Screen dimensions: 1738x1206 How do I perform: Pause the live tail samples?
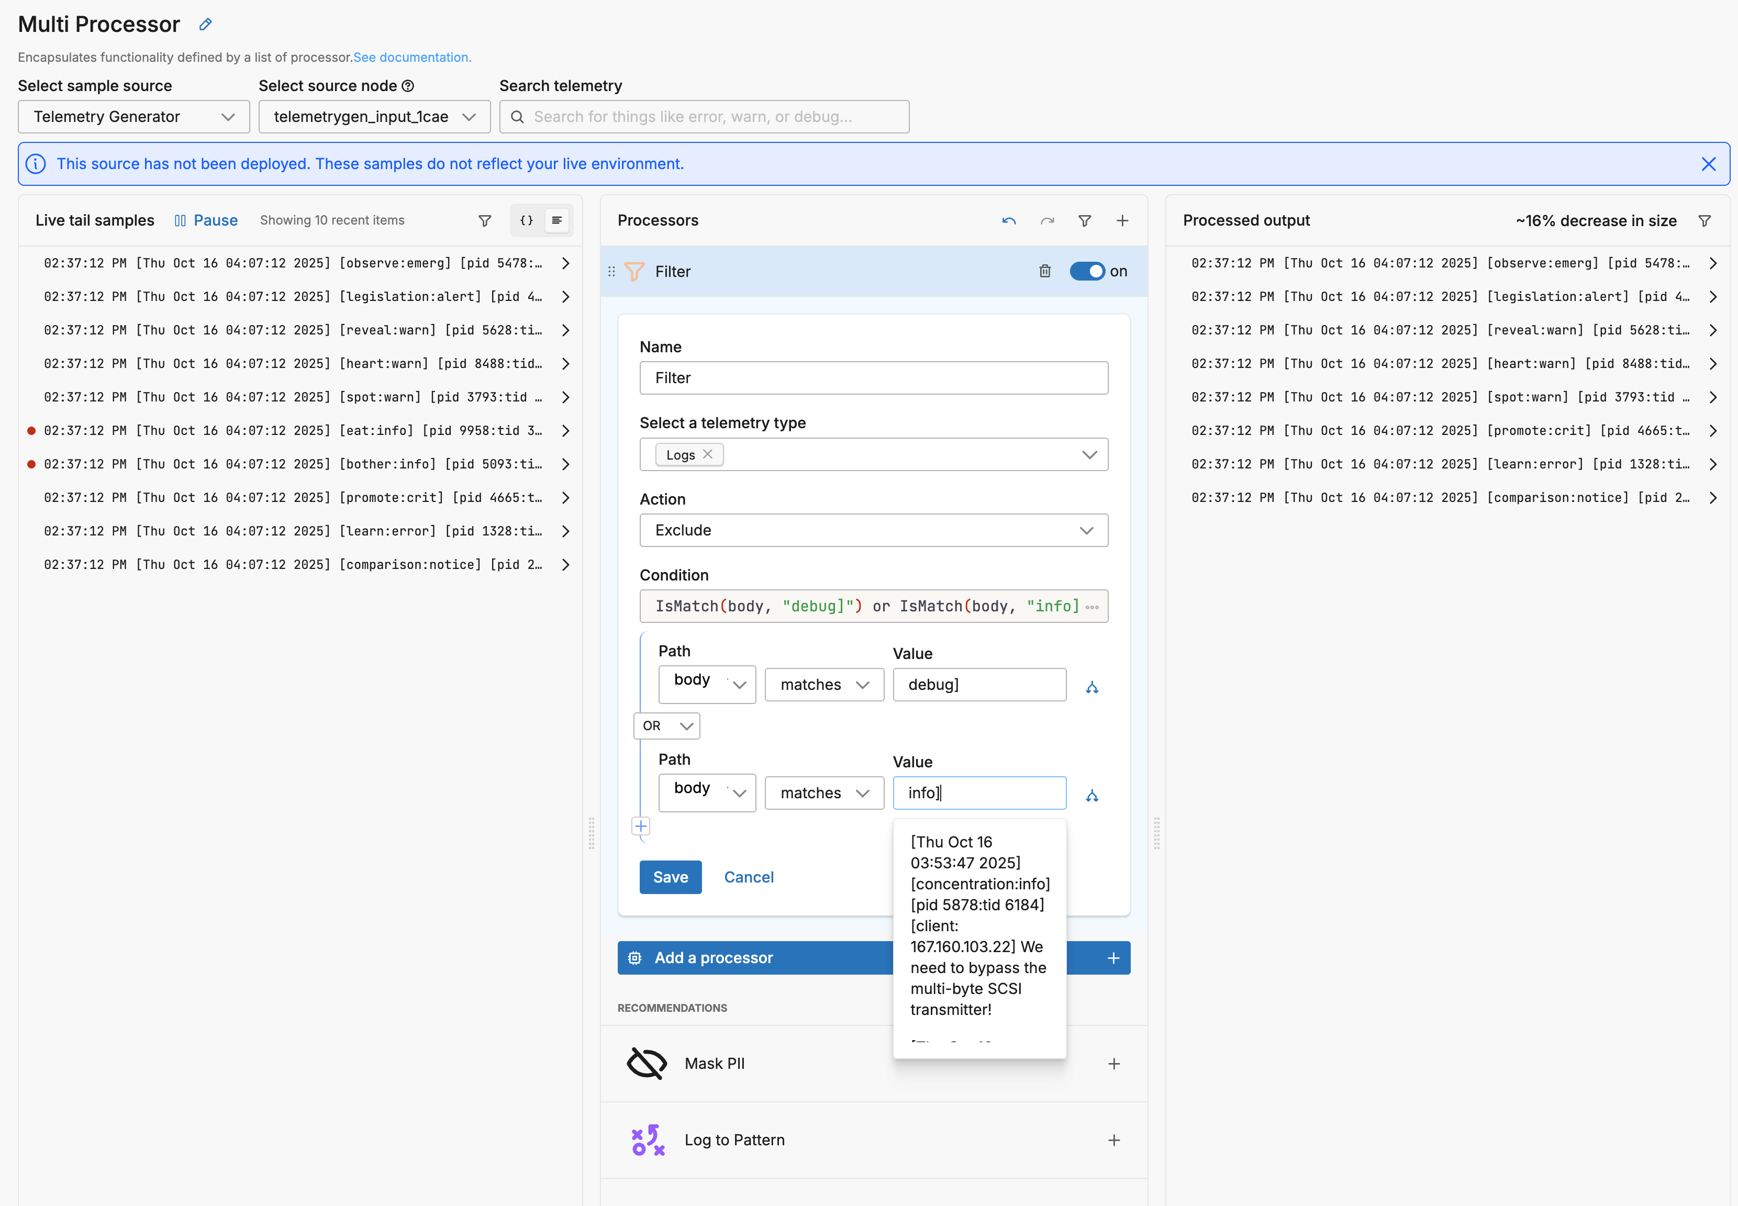click(x=206, y=221)
